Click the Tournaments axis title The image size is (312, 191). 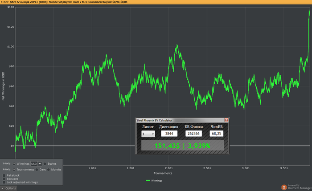[x=163, y=173]
